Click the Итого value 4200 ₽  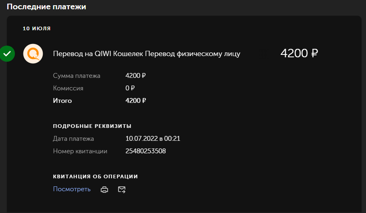click(x=135, y=101)
